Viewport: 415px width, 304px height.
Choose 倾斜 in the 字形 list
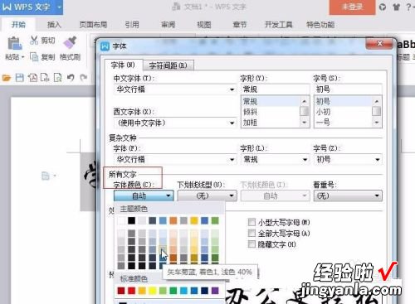[270, 112]
